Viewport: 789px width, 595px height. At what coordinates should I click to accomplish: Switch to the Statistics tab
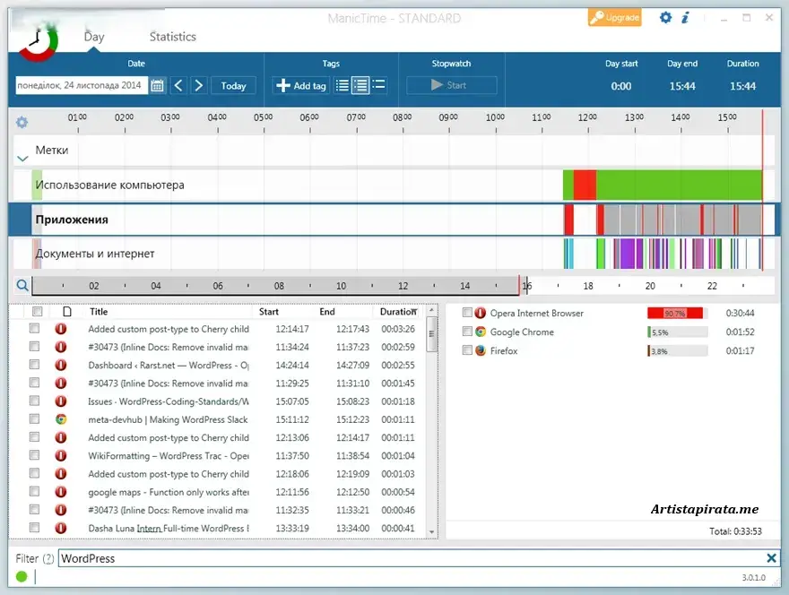[172, 37]
